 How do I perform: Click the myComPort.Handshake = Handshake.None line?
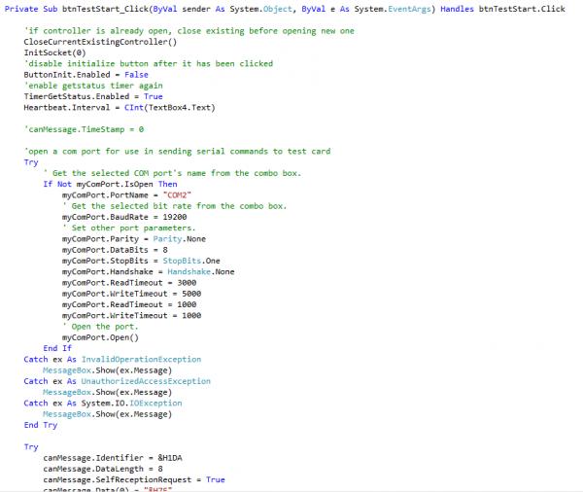point(149,271)
